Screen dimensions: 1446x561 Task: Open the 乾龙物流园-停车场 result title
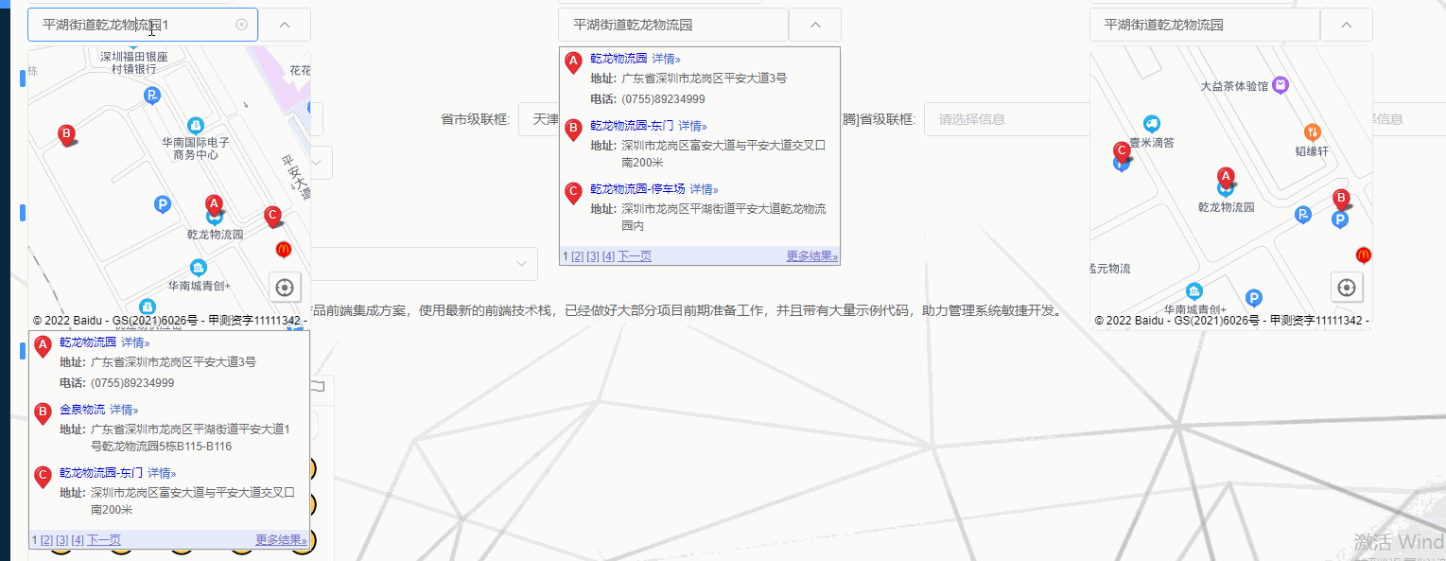[637, 189]
